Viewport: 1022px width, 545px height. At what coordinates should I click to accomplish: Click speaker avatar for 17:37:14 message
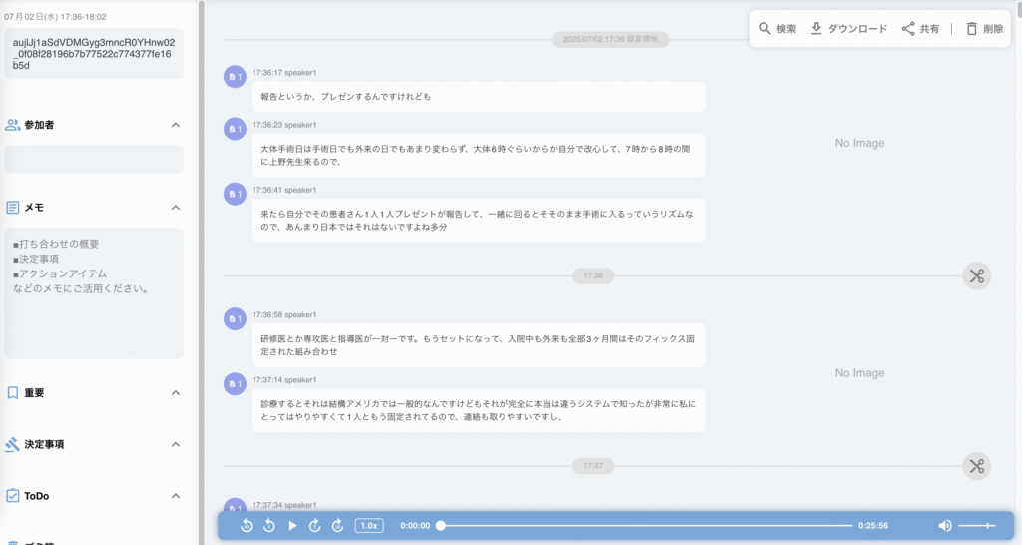pyautogui.click(x=235, y=384)
